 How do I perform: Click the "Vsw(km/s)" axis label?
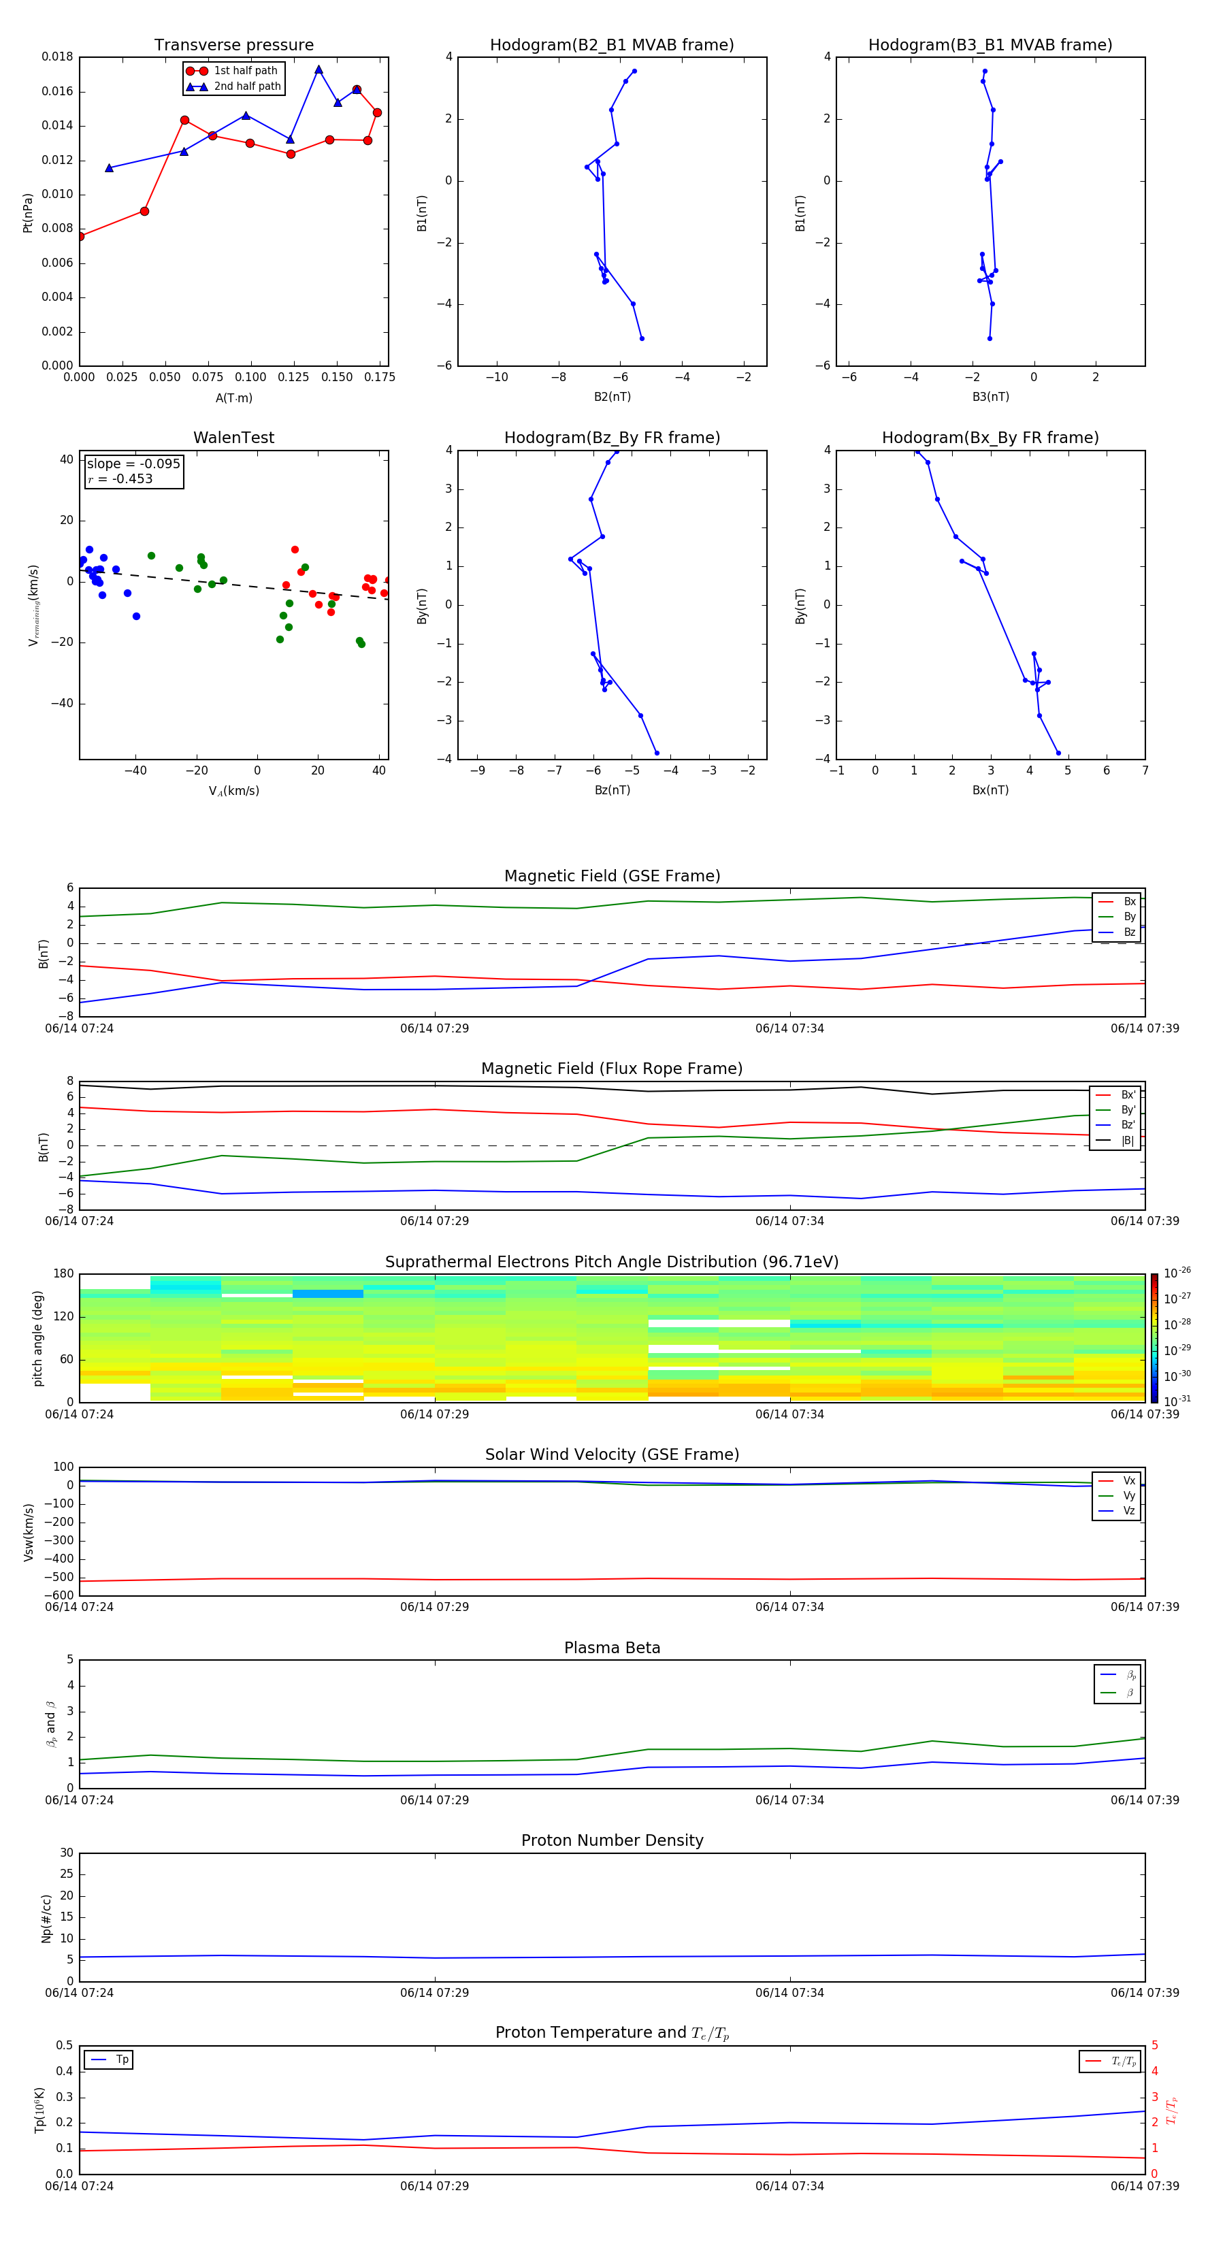click(x=29, y=1532)
